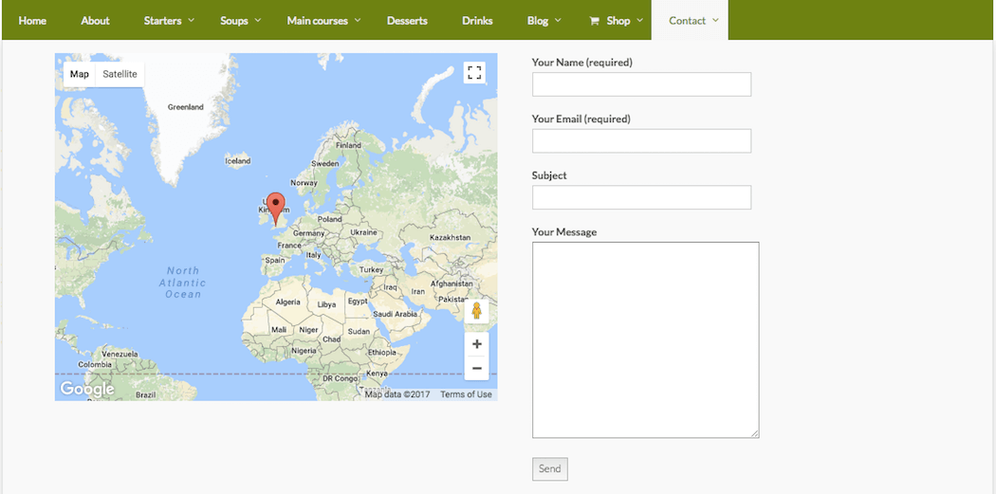Click the message box resize handle corner
Screen dimensions: 996x494
pyautogui.click(x=755, y=433)
